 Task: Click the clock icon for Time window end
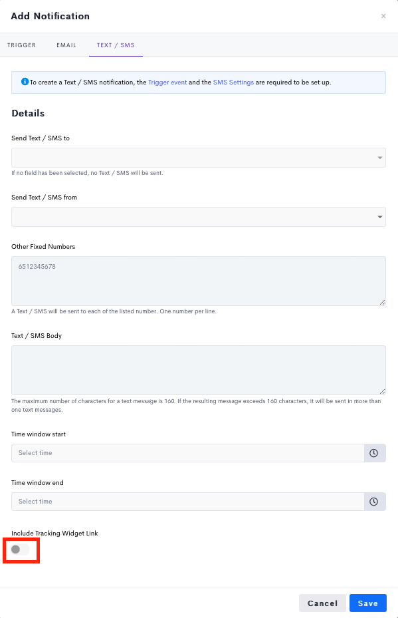coord(374,502)
